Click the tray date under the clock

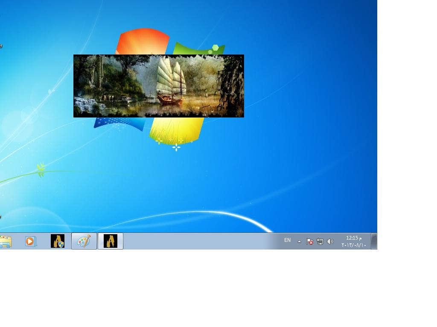tap(354, 245)
